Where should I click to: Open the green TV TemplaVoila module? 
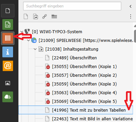pyautogui.click(x=8, y=24)
